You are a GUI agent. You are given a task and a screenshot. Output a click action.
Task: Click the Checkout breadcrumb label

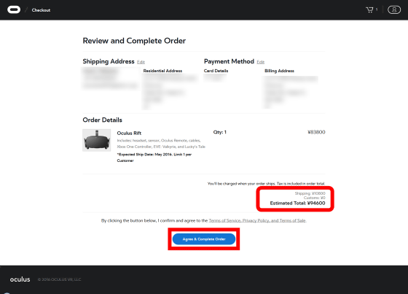click(41, 10)
